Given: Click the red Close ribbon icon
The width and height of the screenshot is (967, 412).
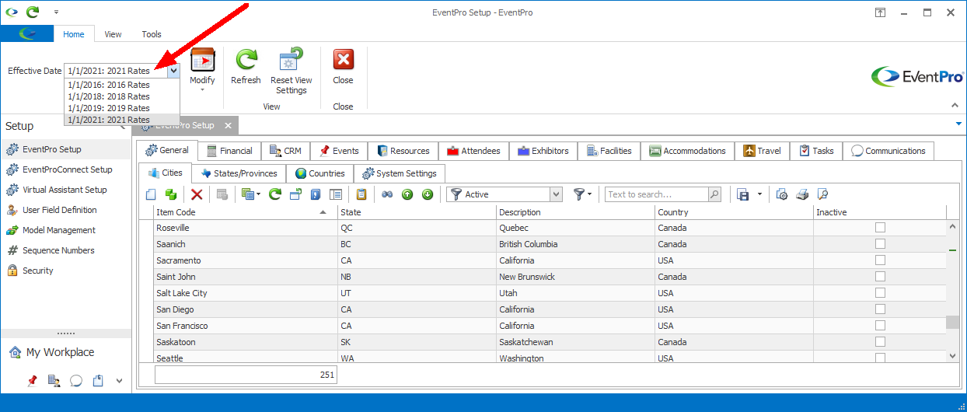Looking at the screenshot, I should [343, 60].
